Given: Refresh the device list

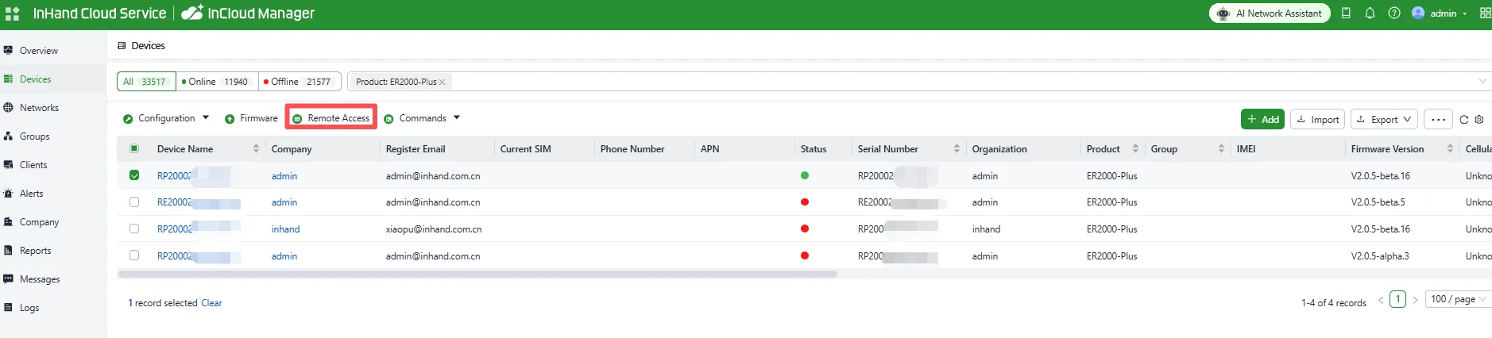Looking at the screenshot, I should click(x=1464, y=120).
